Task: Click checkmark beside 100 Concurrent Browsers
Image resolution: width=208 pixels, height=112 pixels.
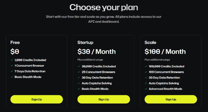Action: pyautogui.click(x=146, y=72)
